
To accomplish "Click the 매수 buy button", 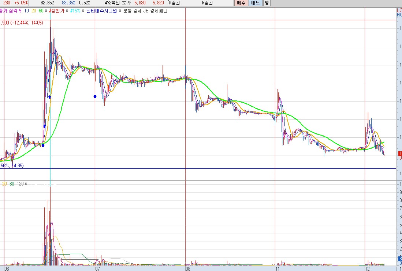I will 241,3.
